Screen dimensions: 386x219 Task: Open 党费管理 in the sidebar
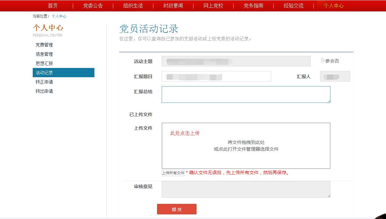[44, 45]
